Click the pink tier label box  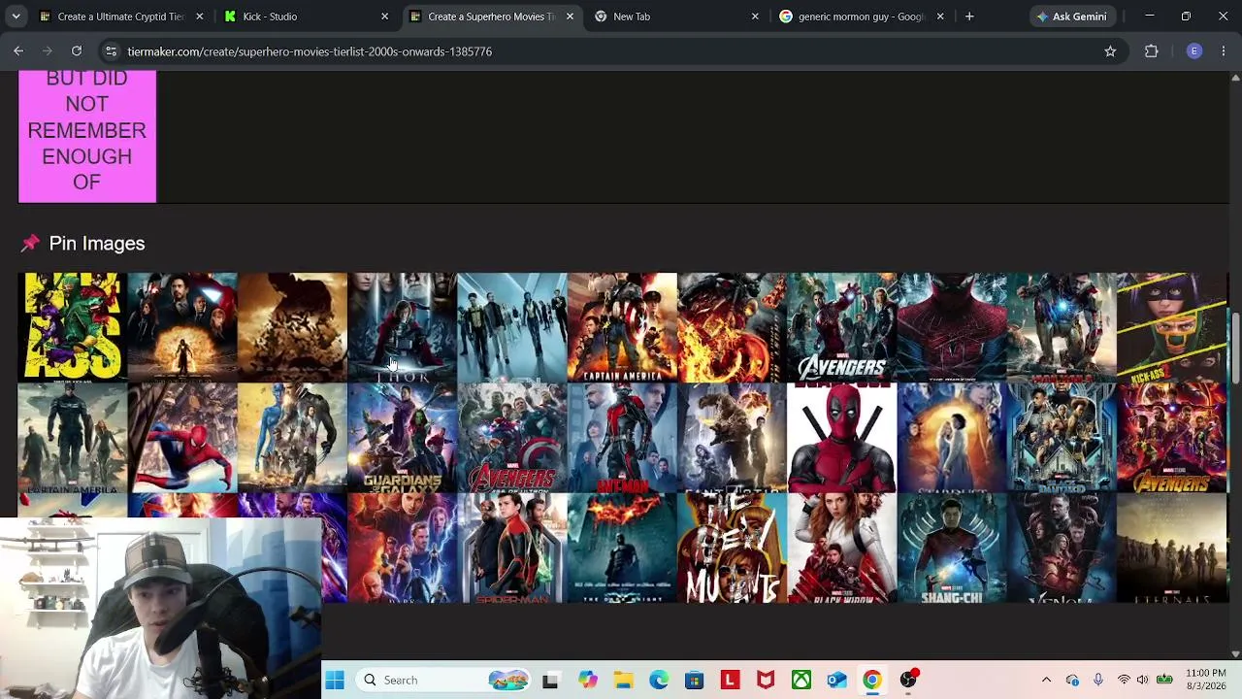pyautogui.click(x=87, y=136)
